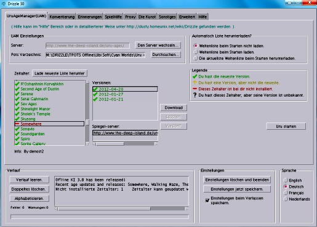This screenshot has height=227, width=317.
Task: Click the green checkmark next to Serene
Action: tap(17, 94)
